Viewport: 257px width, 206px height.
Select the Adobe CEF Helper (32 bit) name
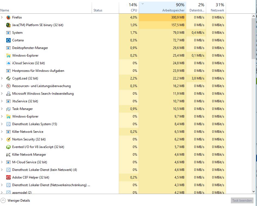pos(31,177)
